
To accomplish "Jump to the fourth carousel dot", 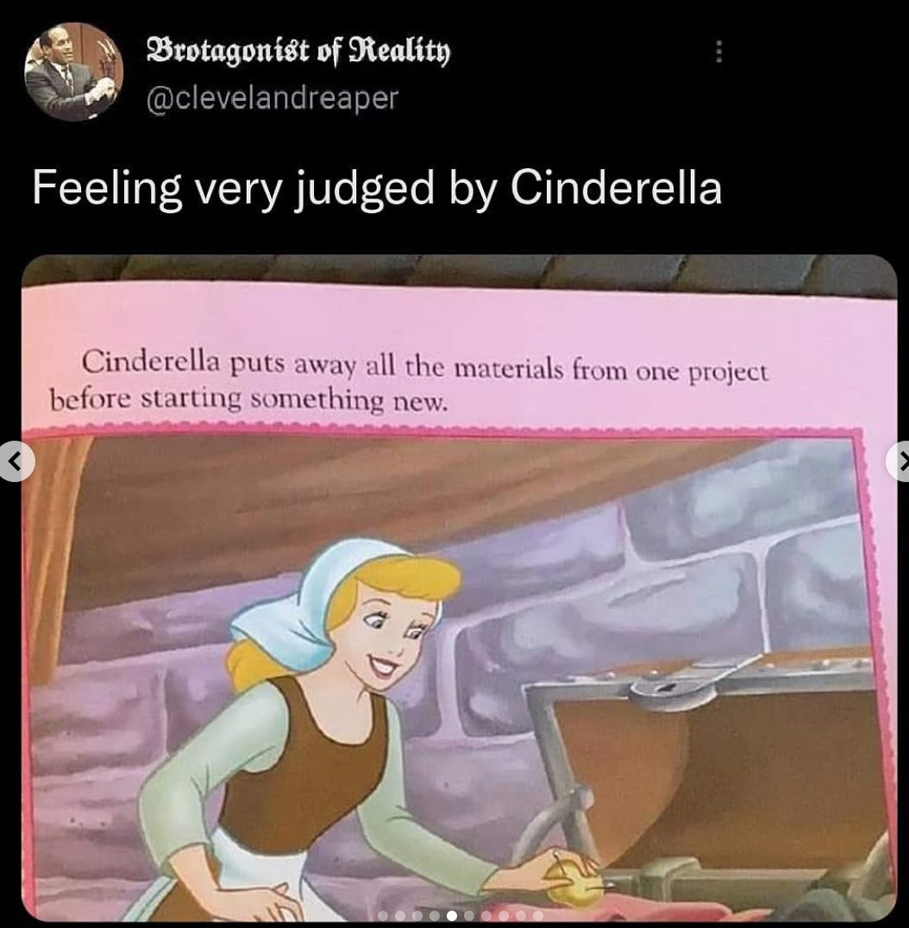I will coord(435,916).
